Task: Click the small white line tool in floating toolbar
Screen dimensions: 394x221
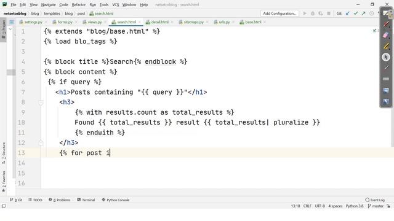Action: 387,68
